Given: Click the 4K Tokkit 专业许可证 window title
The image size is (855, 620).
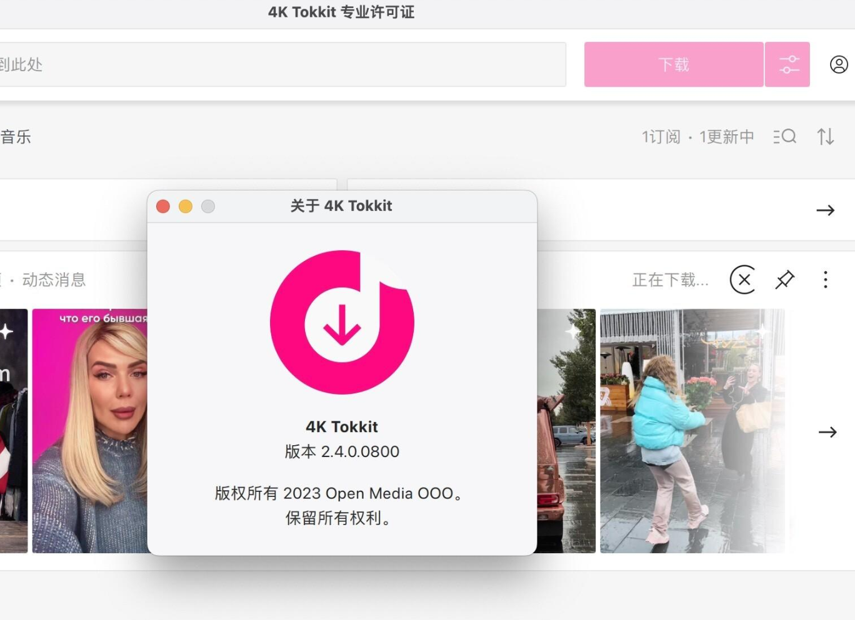Looking at the screenshot, I should coord(341,12).
